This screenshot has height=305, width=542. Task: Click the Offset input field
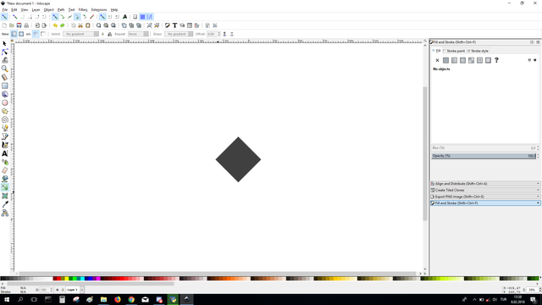[x=212, y=34]
